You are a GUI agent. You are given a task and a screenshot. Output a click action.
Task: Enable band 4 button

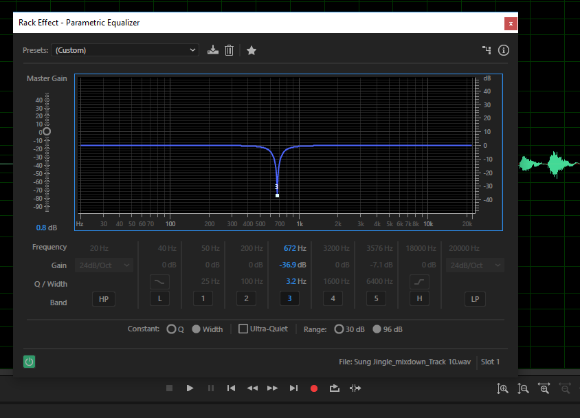coord(333,298)
